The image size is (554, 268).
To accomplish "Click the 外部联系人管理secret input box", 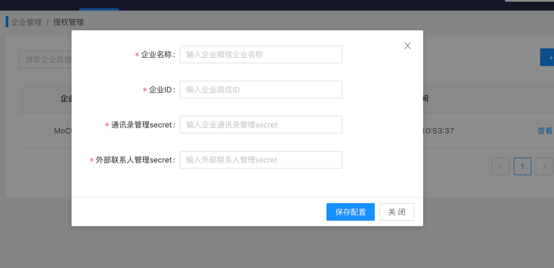I will tap(261, 160).
